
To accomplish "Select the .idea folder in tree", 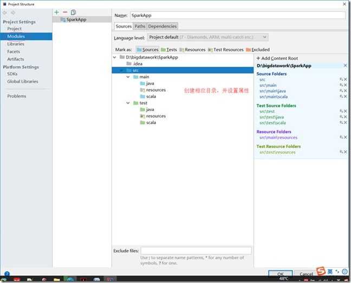I will pos(134,64).
